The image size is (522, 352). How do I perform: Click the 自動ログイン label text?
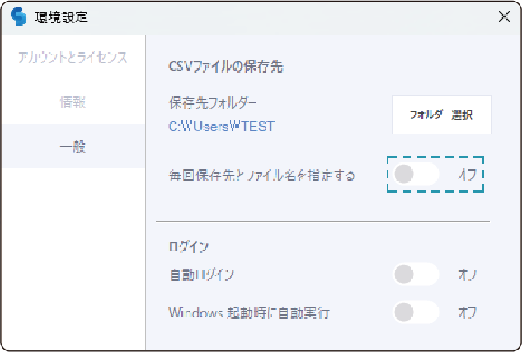(x=201, y=275)
